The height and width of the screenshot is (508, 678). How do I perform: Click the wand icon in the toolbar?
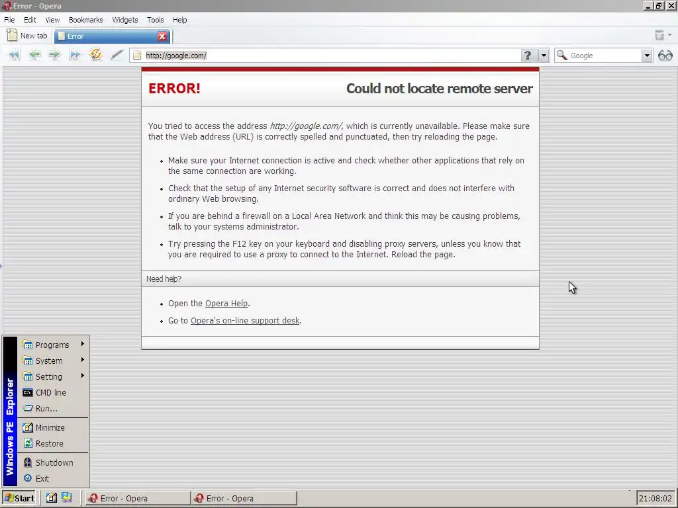pyautogui.click(x=117, y=55)
